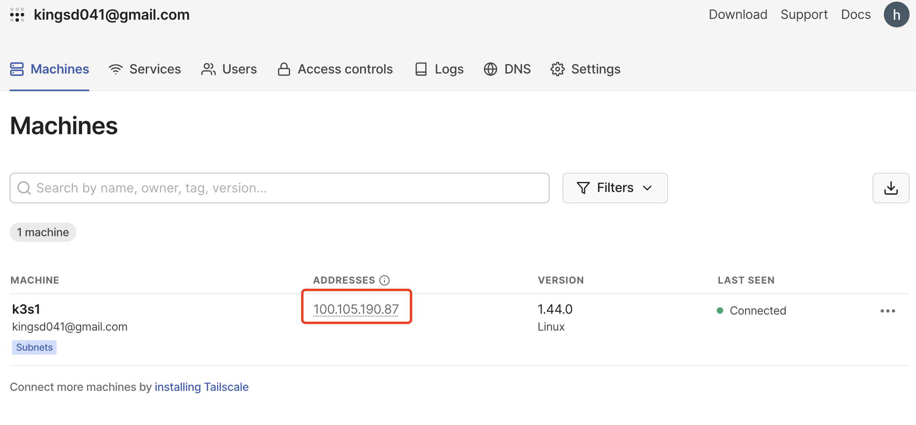Click the ADDRESSES column header
This screenshot has width=916, height=425.
344,280
